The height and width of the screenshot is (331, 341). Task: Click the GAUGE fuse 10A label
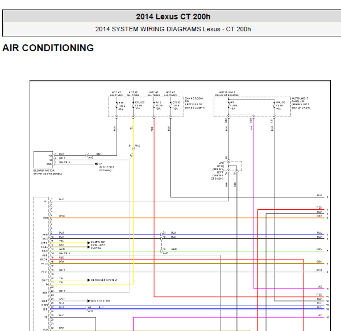point(281,105)
